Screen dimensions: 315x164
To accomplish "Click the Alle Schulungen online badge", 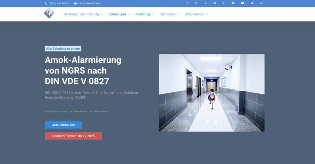I will click(63, 48).
